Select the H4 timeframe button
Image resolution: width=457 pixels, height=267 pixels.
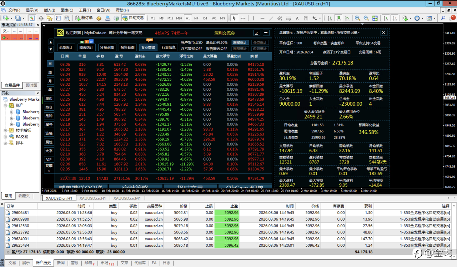pos(196,18)
